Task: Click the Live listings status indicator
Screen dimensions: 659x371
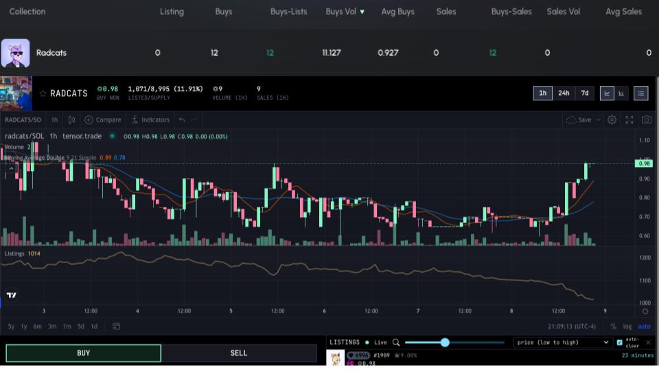Action: (x=376, y=342)
